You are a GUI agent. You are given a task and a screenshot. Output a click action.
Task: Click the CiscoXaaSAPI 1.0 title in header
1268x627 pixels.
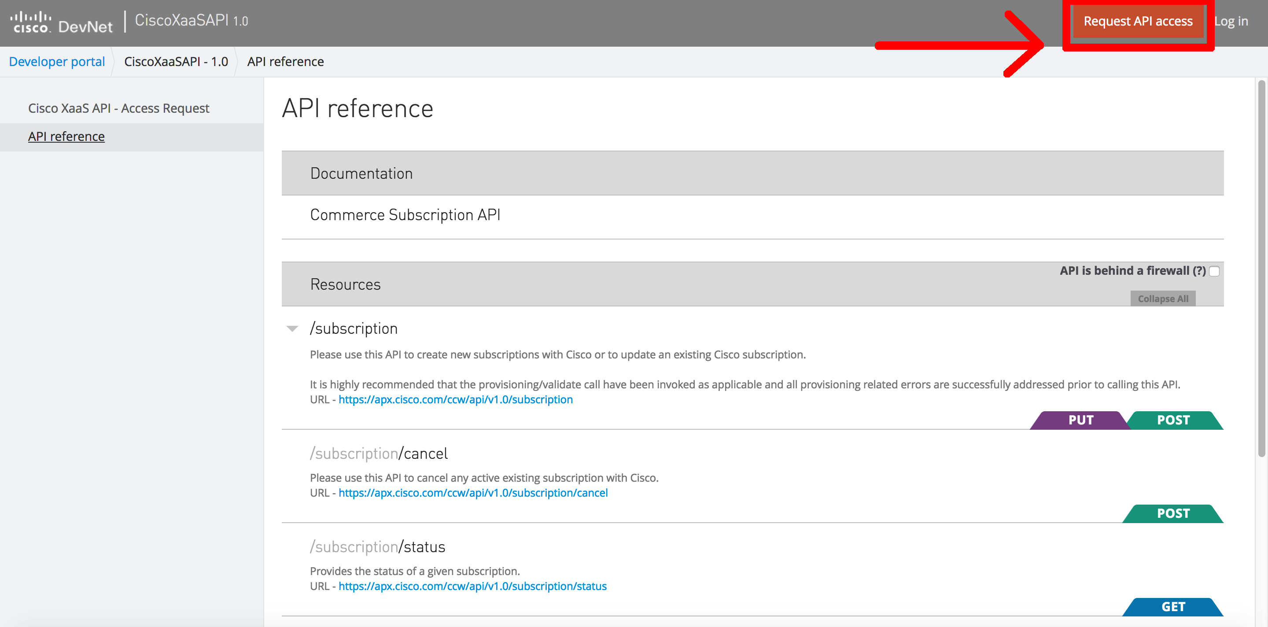tap(191, 20)
